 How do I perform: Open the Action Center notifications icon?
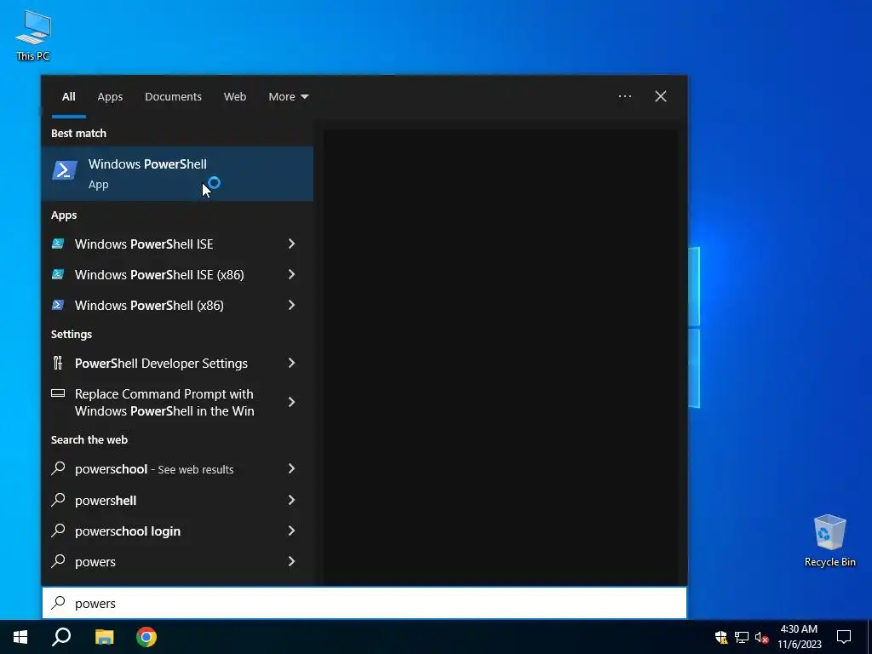[x=844, y=637]
